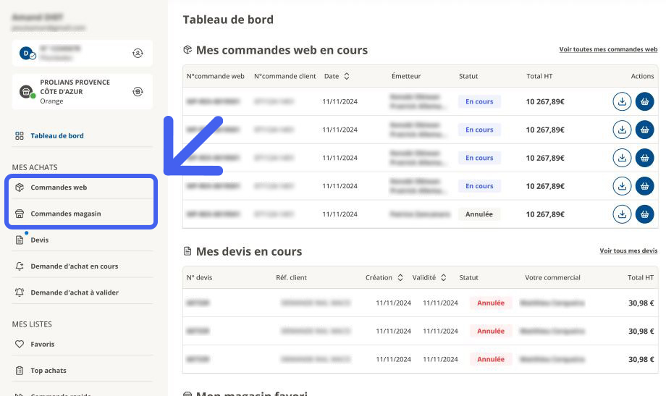
Task: Go to Devis in the sidebar
Action: (x=40, y=240)
